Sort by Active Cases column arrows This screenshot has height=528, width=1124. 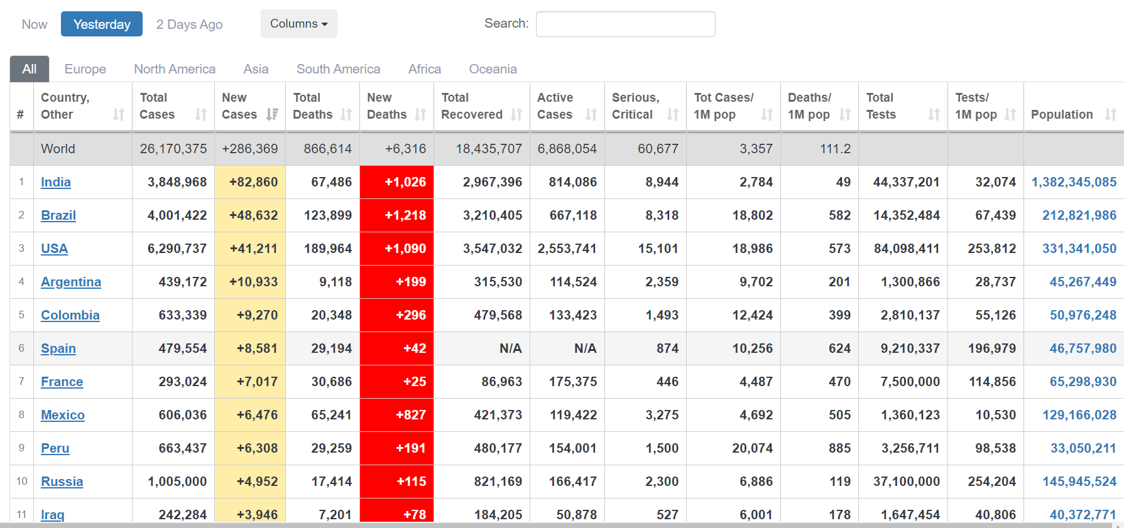pyautogui.click(x=591, y=114)
